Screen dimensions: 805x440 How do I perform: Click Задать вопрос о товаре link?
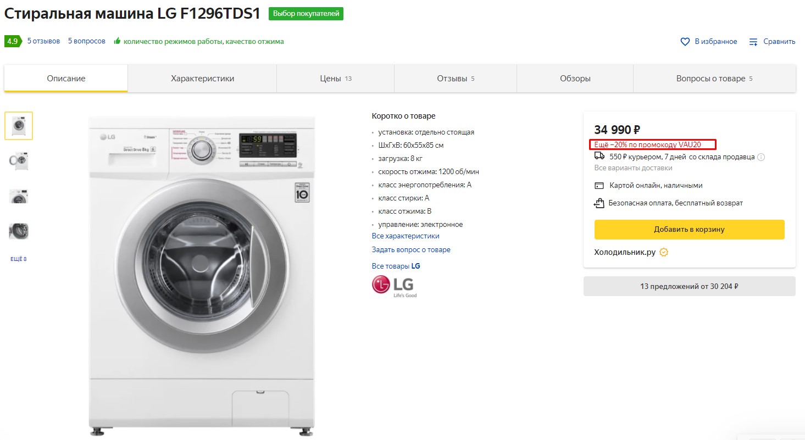pyautogui.click(x=411, y=250)
